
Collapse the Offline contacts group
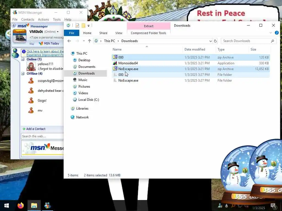(x=23, y=73)
